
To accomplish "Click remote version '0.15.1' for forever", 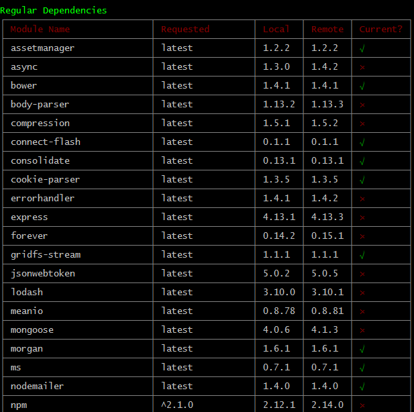I will pos(327,236).
